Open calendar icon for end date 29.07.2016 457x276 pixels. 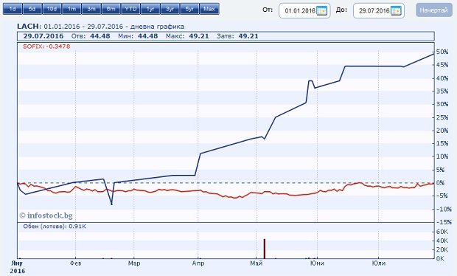tap(396, 11)
